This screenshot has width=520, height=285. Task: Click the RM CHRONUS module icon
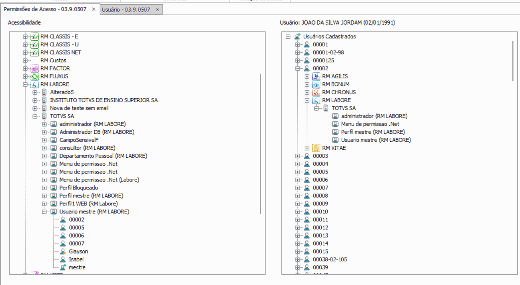click(x=316, y=92)
